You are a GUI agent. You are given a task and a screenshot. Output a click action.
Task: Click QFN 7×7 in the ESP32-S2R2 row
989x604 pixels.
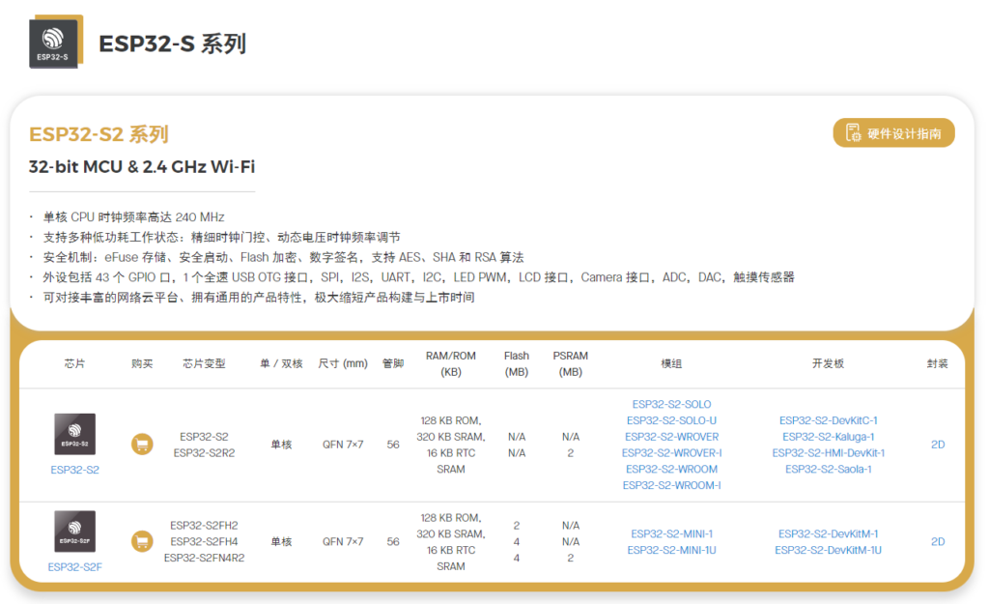[343, 445]
